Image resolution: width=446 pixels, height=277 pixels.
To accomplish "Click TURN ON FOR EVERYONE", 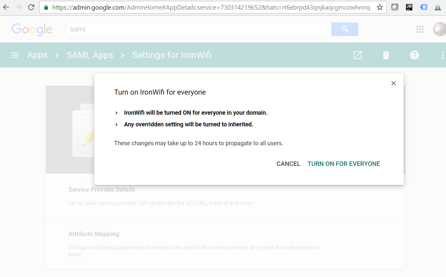I will pos(344,164).
